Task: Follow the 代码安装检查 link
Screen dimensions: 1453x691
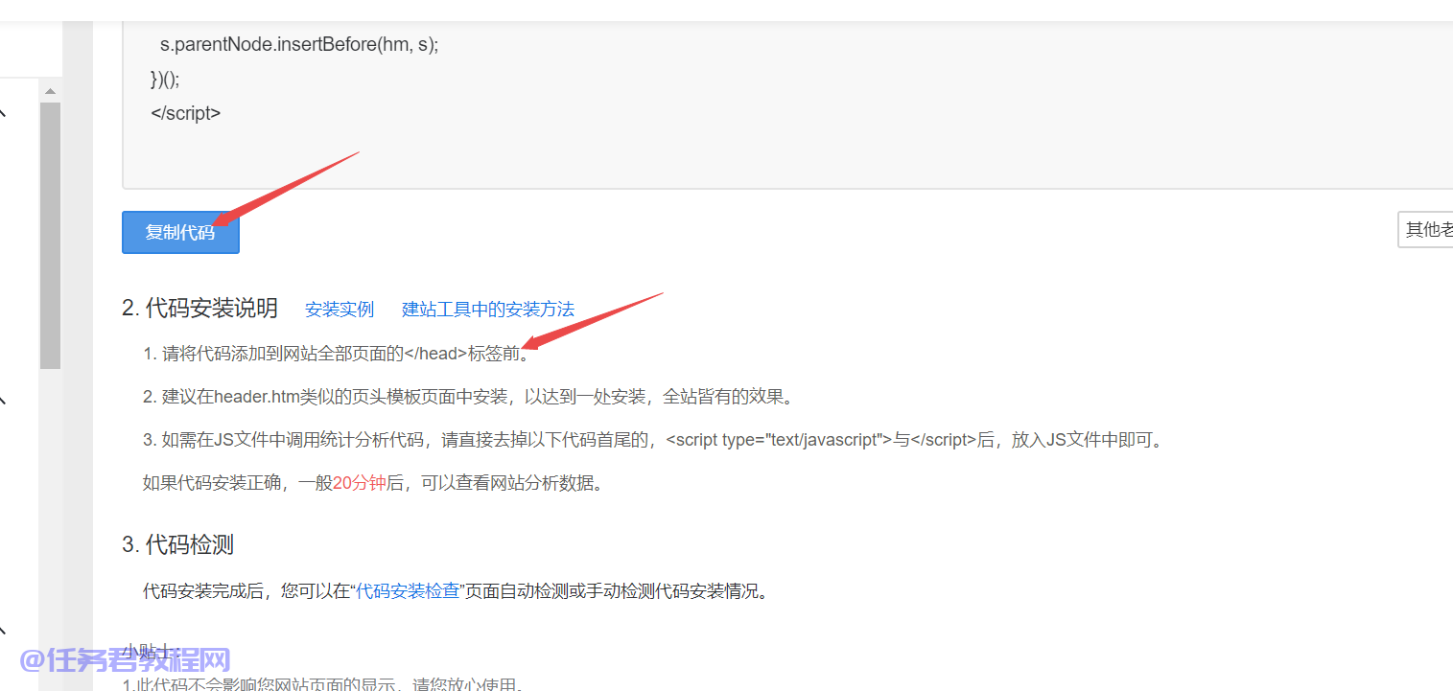Action: pyautogui.click(x=408, y=591)
